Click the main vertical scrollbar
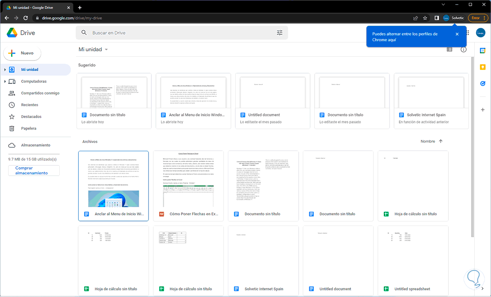 click(x=473, y=147)
